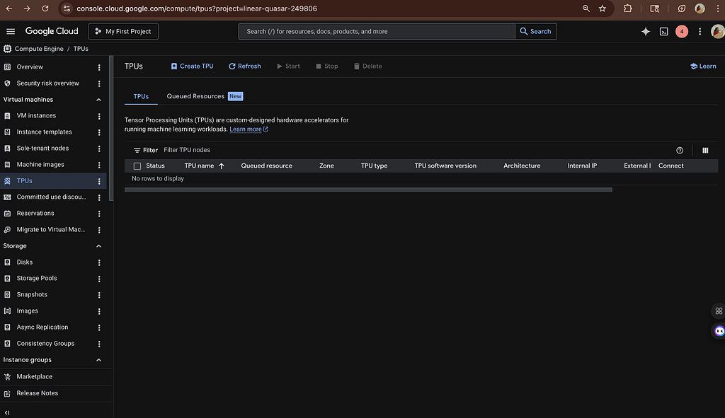Open notifications badge showing 4
The width and height of the screenshot is (725, 418).
pos(682,31)
